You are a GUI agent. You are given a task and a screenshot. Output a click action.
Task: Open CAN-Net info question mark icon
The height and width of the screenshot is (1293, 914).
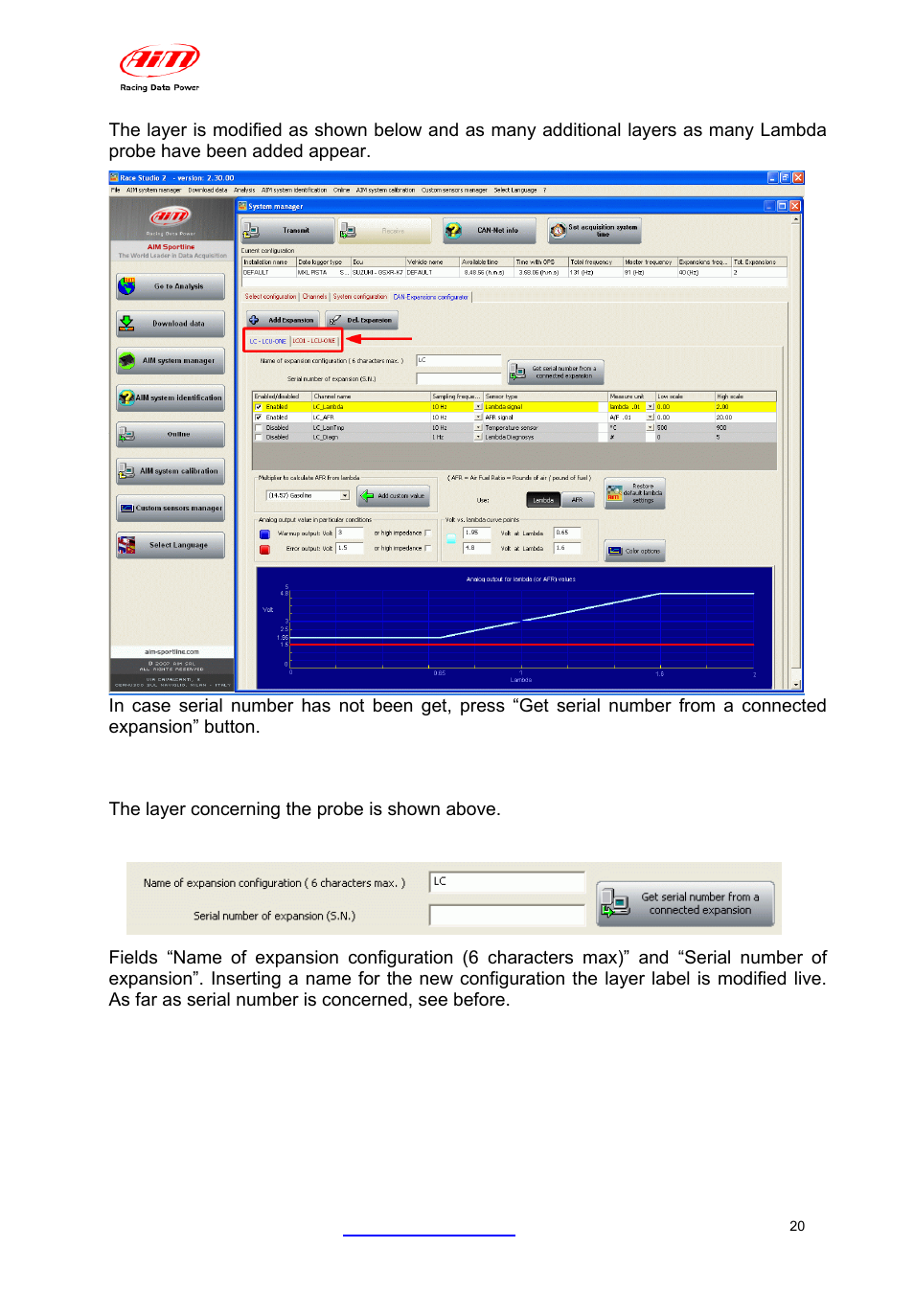[454, 231]
